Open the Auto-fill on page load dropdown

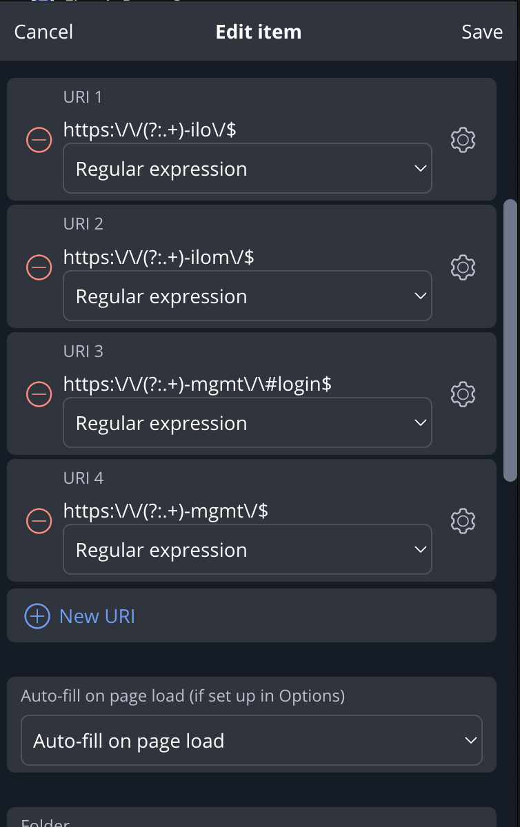pos(252,741)
